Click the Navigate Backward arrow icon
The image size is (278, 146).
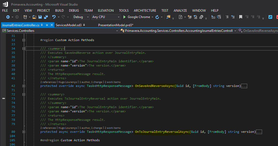[8, 17]
